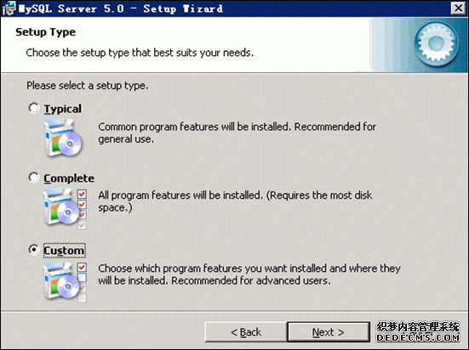Click the Custom setup box-and-disc icon

(61, 280)
